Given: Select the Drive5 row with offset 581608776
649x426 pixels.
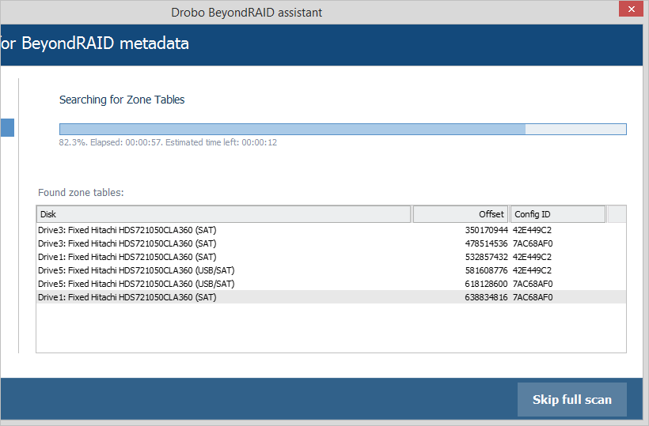Looking at the screenshot, I should coord(331,270).
